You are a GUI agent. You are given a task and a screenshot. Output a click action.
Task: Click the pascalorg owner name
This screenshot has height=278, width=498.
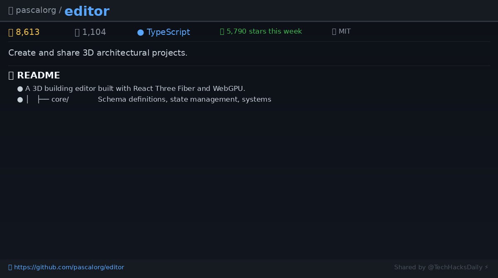tap(36, 10)
